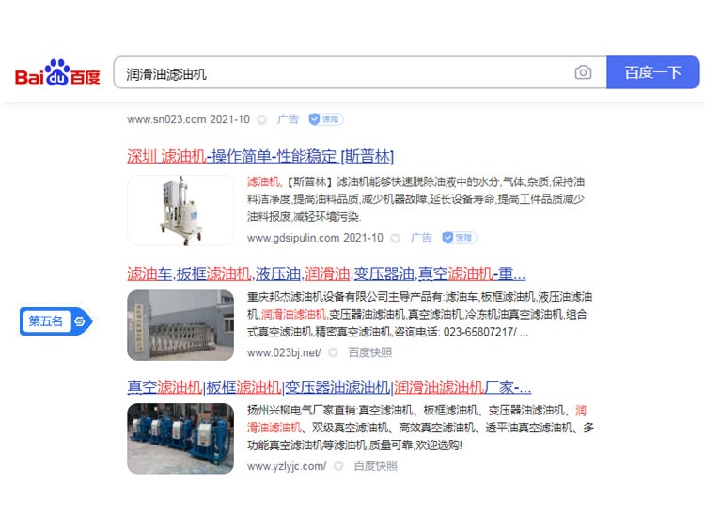Click the Baidu logo
The width and height of the screenshot is (705, 531).
[57, 72]
